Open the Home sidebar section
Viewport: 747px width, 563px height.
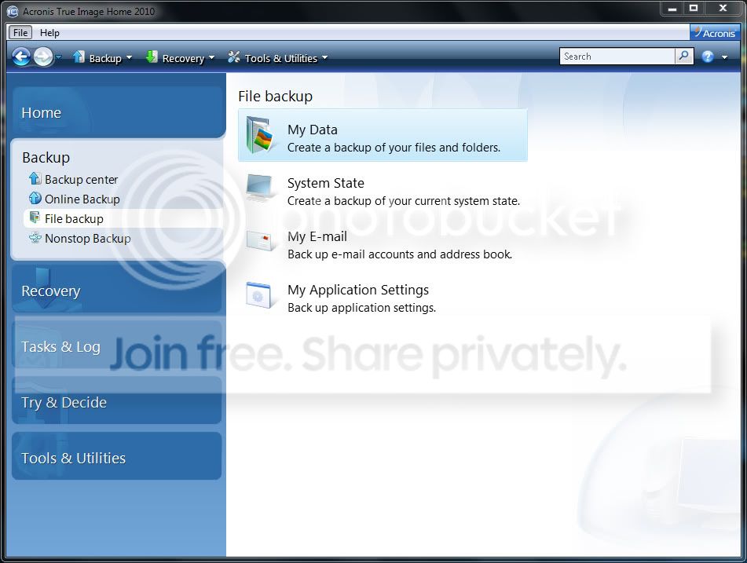coord(118,112)
